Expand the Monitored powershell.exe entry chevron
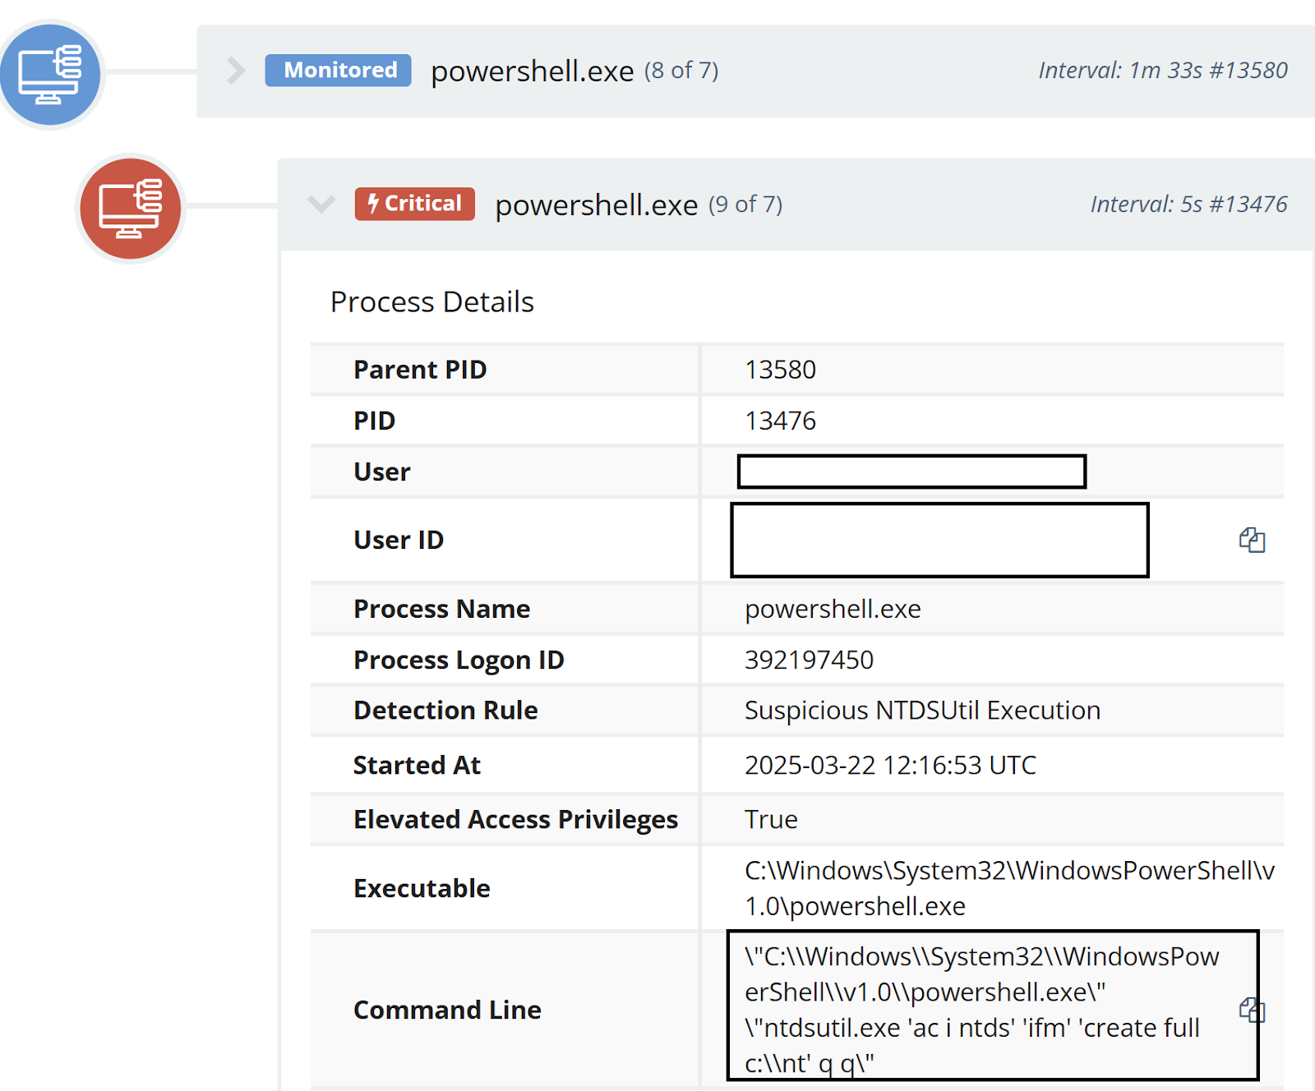 tap(236, 71)
